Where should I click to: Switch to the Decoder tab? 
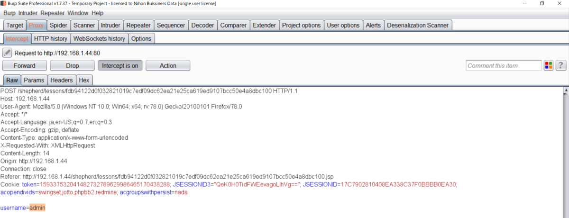203,25
